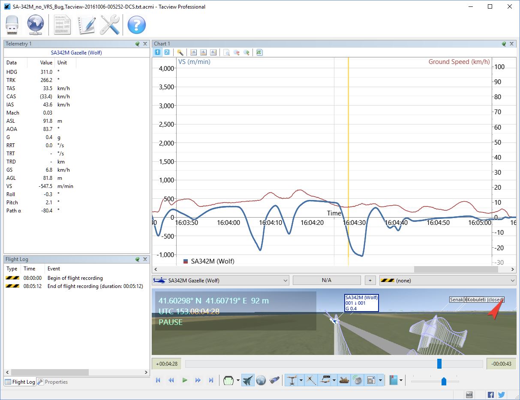Pin the Chart 1 panel
520x400 pixels.
tap(504, 44)
